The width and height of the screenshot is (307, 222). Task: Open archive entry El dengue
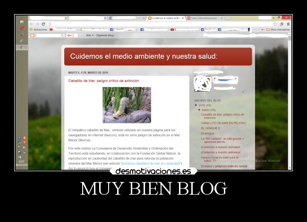click(x=208, y=134)
